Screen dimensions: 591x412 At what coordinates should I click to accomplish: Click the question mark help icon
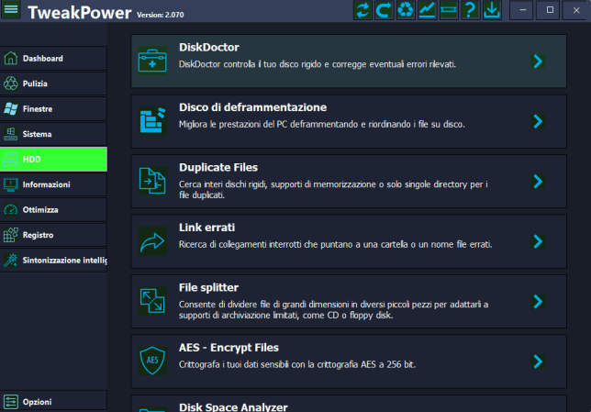470,11
